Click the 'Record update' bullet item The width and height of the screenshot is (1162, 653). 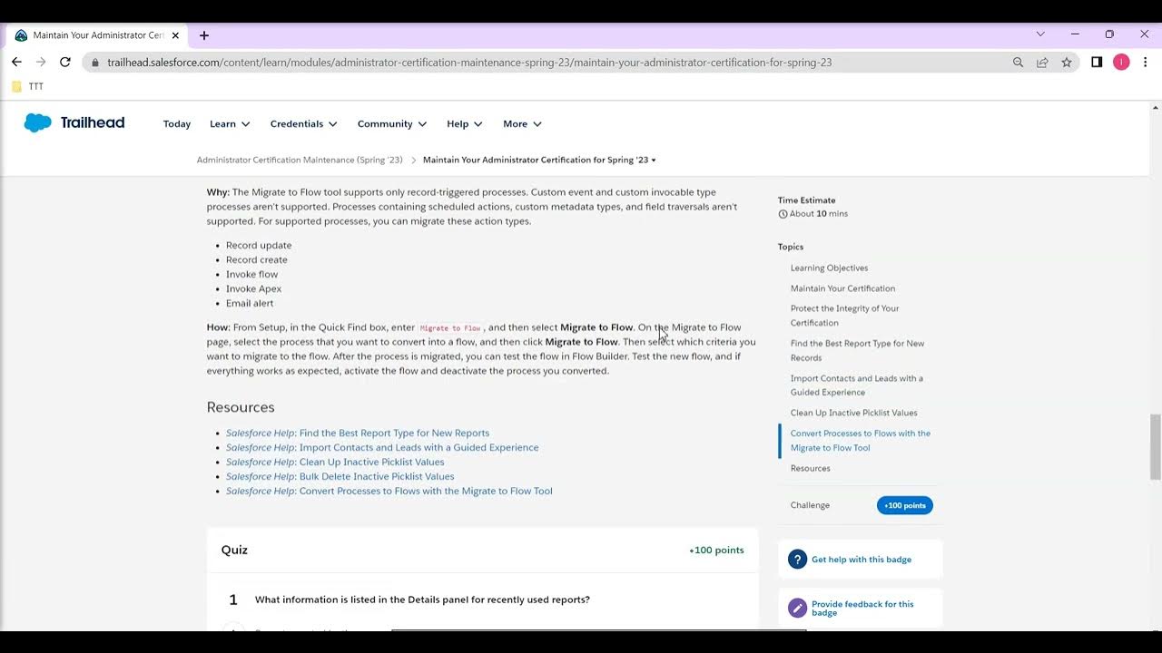tap(259, 246)
